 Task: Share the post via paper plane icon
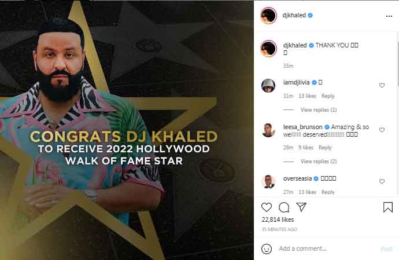point(301,207)
